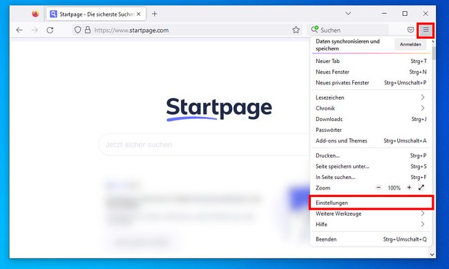The image size is (449, 269).
Task: Choose In Seite suchen...
Action: [371, 177]
